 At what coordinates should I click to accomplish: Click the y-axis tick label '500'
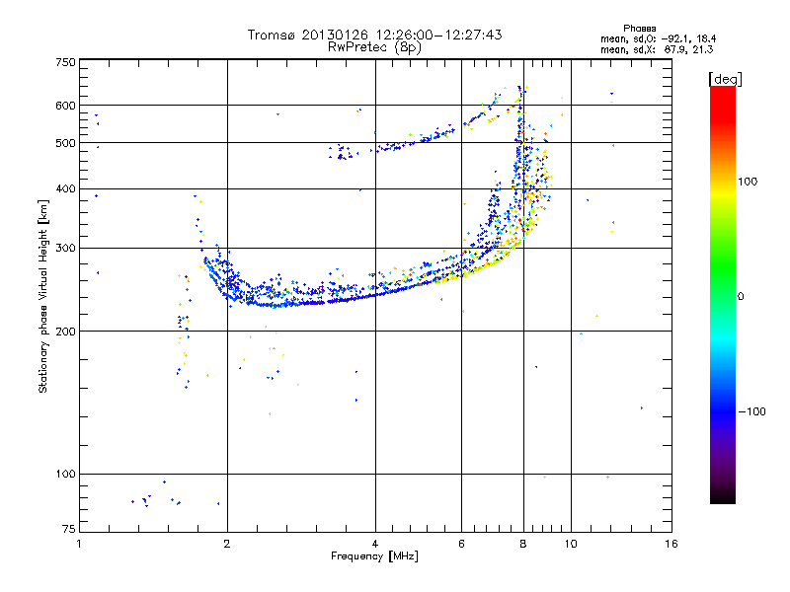(65, 143)
